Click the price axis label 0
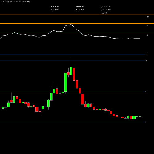Screen dimensions: 154x154 (x=146, y=122)
